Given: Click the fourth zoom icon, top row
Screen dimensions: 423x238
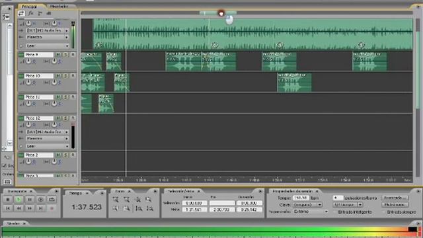Looking at the screenshot, I should (149, 200).
